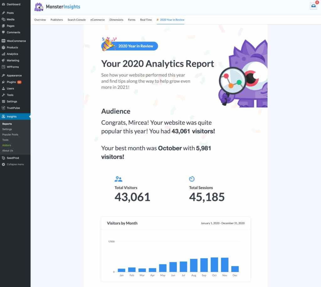Image resolution: width=321 pixels, height=287 pixels.
Task: Open Appearance via the paintbrush icon
Action: click(4, 75)
